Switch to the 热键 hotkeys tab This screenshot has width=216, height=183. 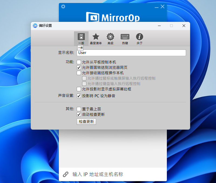[x=125, y=39]
